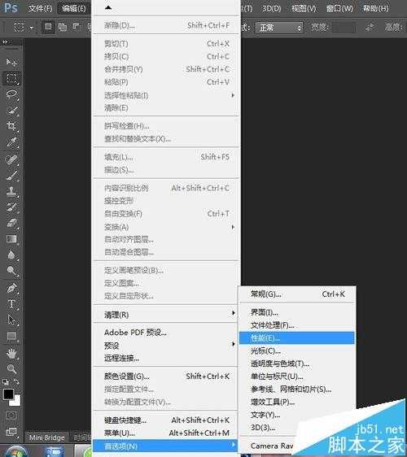
Task: Toggle Quick Mask mode
Action: pos(11,416)
